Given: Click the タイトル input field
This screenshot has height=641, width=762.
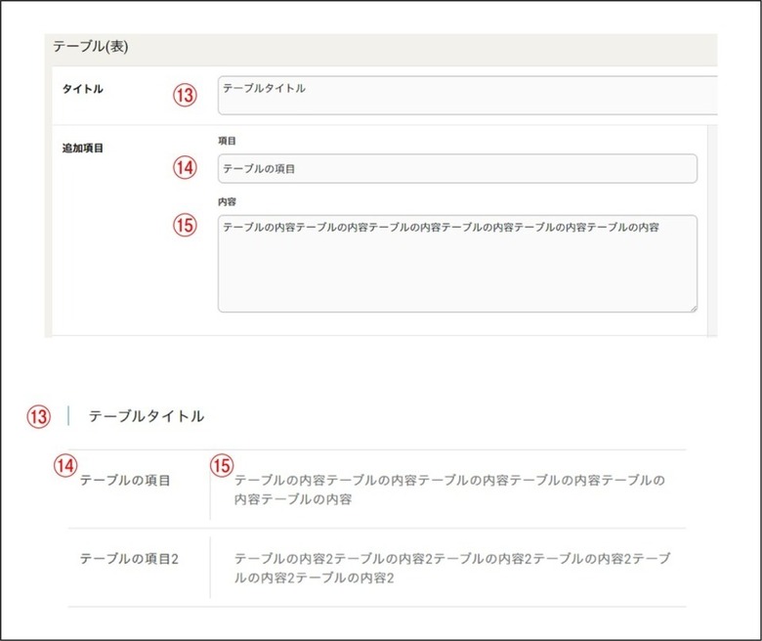Looking at the screenshot, I should pyautogui.click(x=468, y=95).
